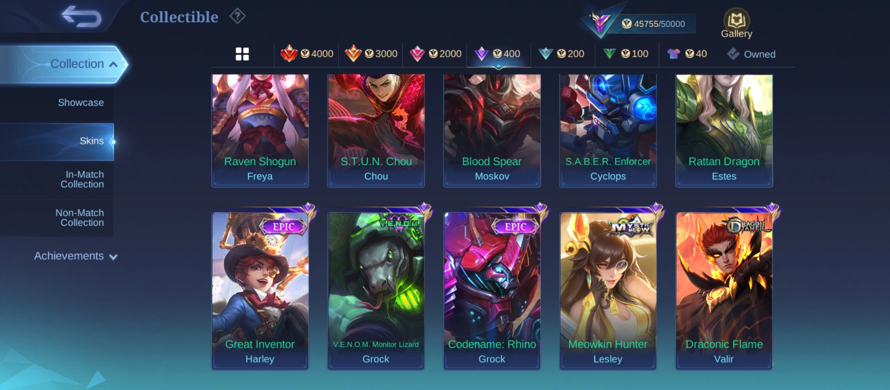The width and height of the screenshot is (890, 390).
Task: Filter by green 100 gem tier
Action: coord(626,54)
